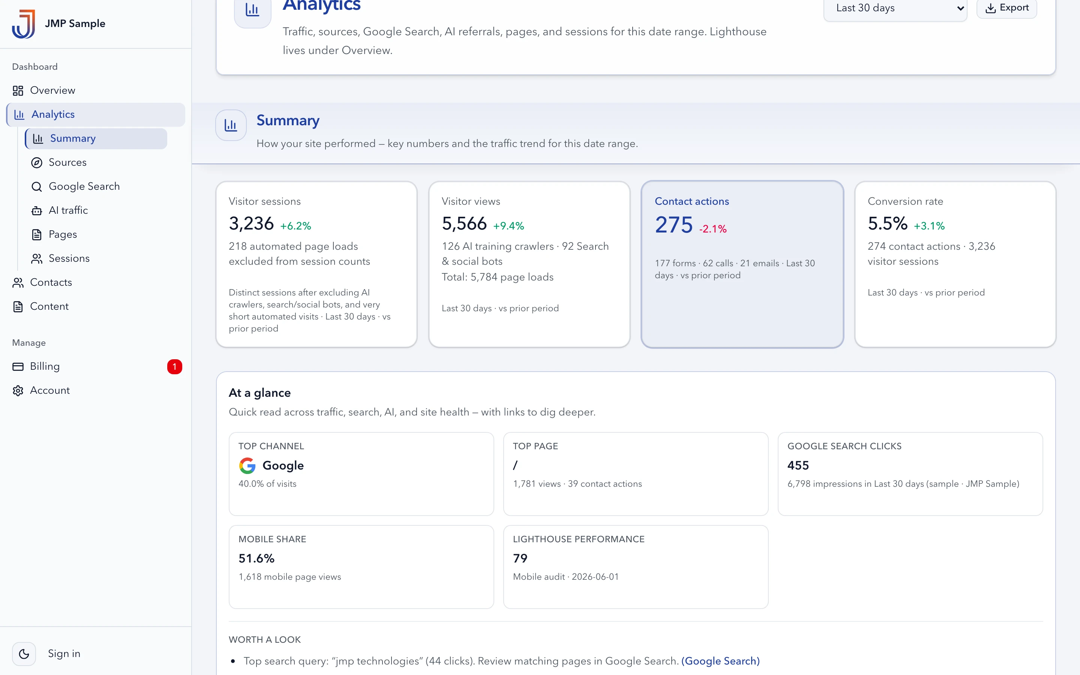Screen dimensions: 1080x675
Task: Click the Summary chart icon in sidebar submenu
Action: click(x=38, y=139)
